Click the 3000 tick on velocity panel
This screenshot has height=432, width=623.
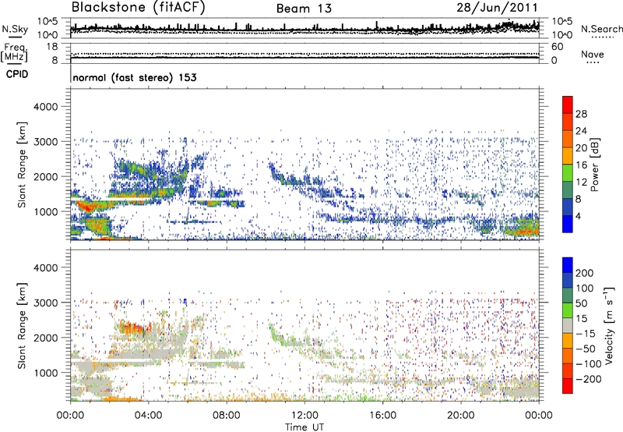tap(45, 303)
